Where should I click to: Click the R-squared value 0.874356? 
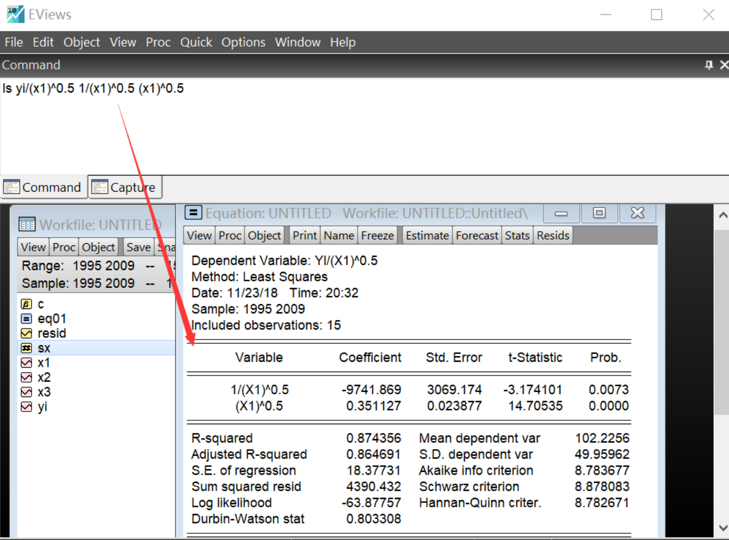click(x=374, y=438)
